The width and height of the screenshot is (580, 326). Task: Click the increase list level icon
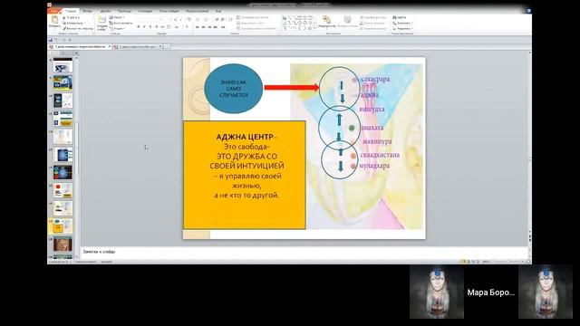pyautogui.click(x=222, y=19)
